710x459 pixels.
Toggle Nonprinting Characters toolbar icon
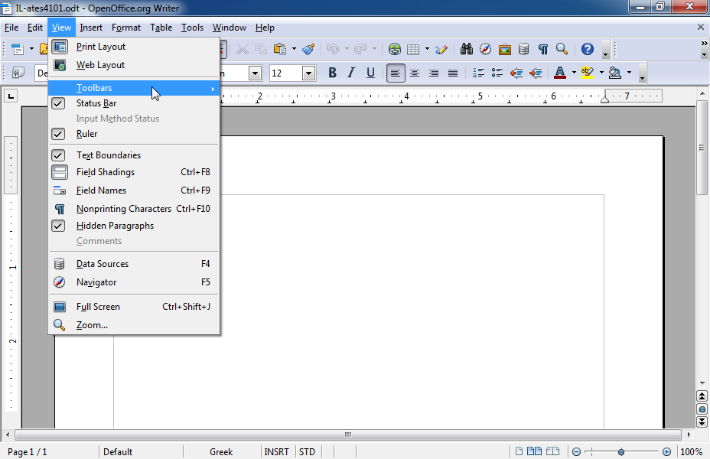point(543,49)
